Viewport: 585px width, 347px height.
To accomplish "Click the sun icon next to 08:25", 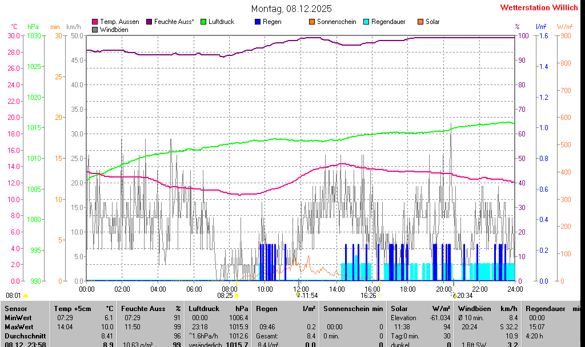I will pyautogui.click(x=237, y=296).
